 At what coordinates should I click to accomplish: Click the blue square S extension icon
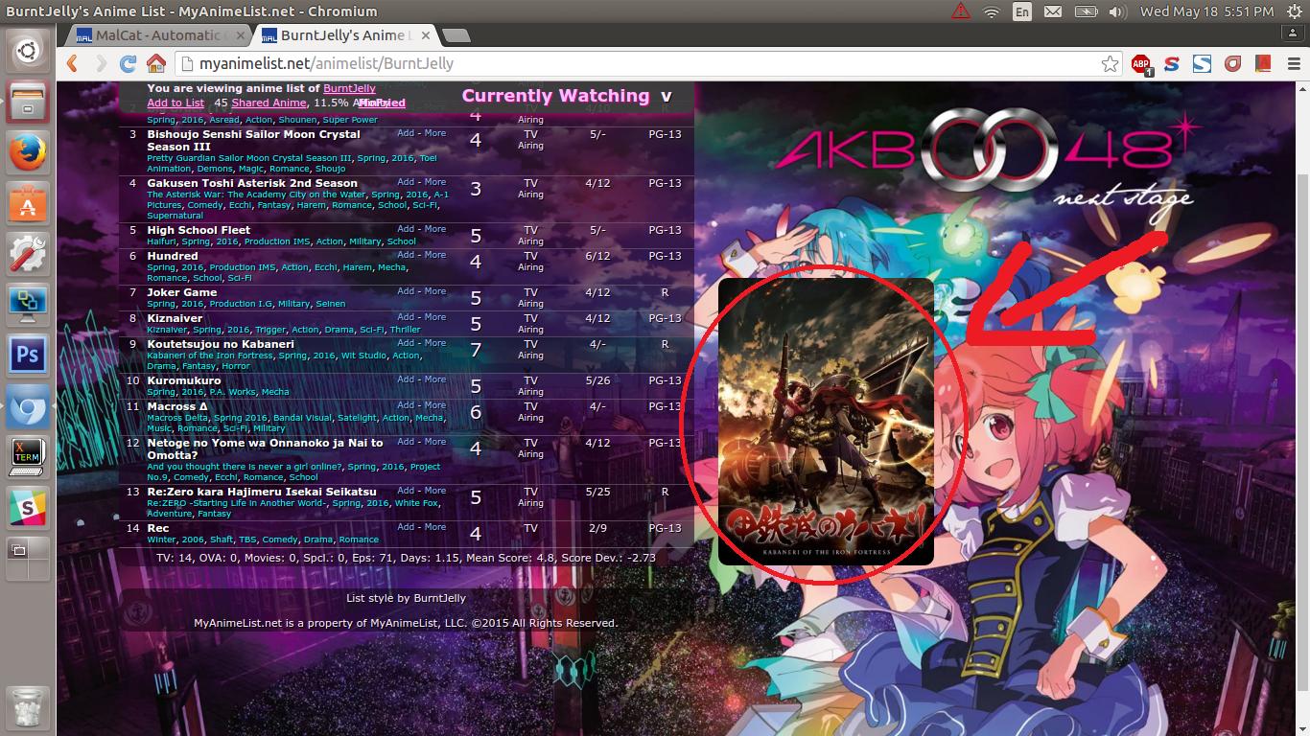point(1202,64)
